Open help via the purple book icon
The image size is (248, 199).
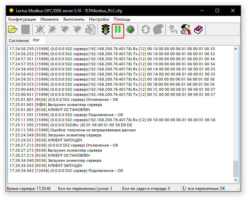click(198, 29)
